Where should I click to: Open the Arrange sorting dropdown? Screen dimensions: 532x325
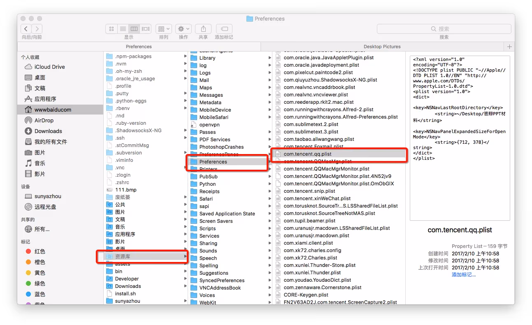click(164, 29)
